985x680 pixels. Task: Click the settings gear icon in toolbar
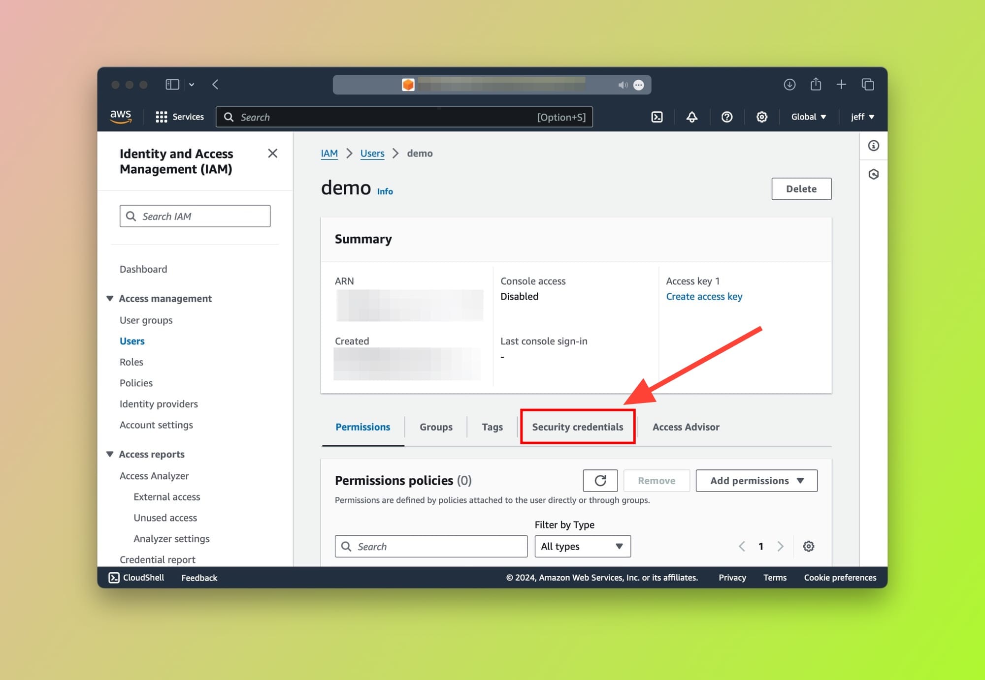[x=760, y=117]
